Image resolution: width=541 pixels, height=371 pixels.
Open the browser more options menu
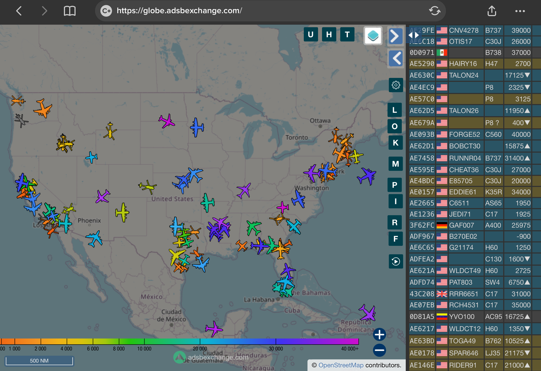520,11
